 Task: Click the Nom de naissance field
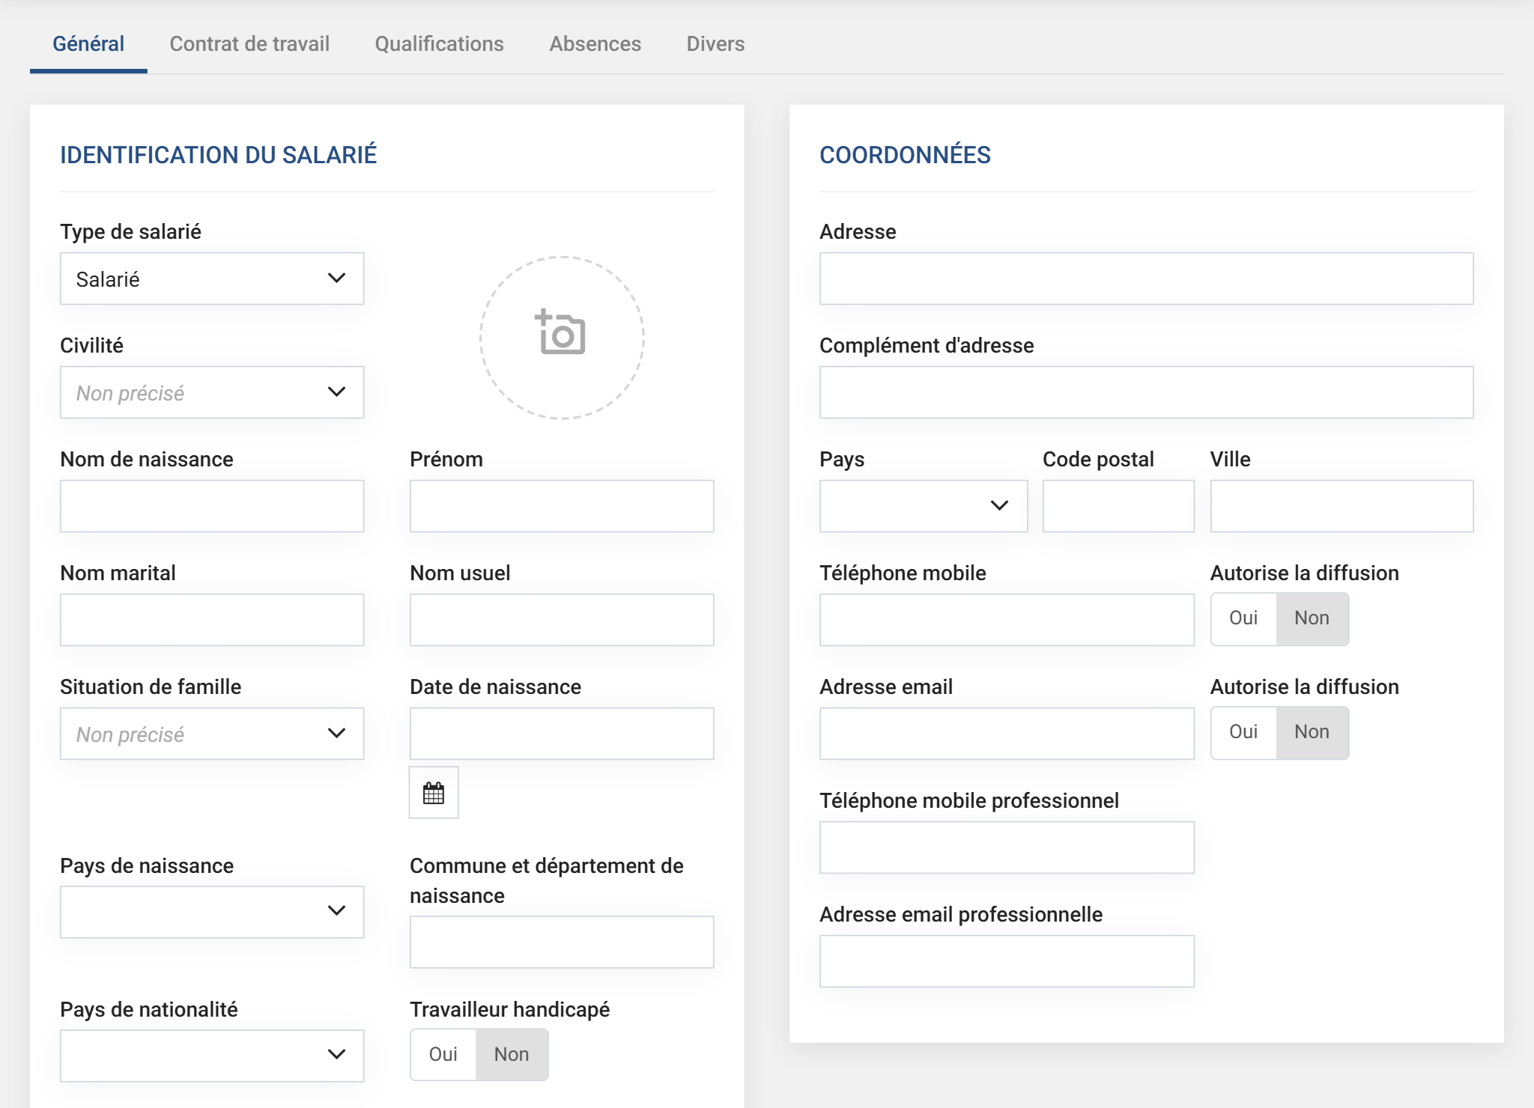point(212,506)
